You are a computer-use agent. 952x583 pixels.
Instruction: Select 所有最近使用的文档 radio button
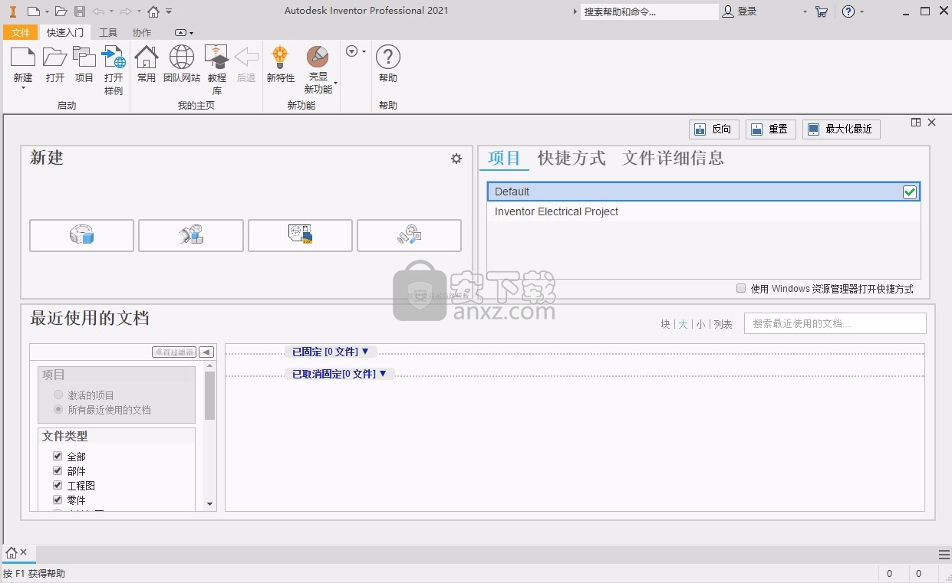click(58, 410)
